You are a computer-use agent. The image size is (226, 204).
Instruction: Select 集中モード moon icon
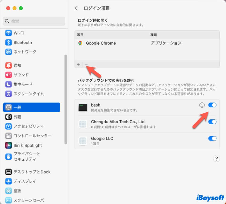click(x=8, y=84)
